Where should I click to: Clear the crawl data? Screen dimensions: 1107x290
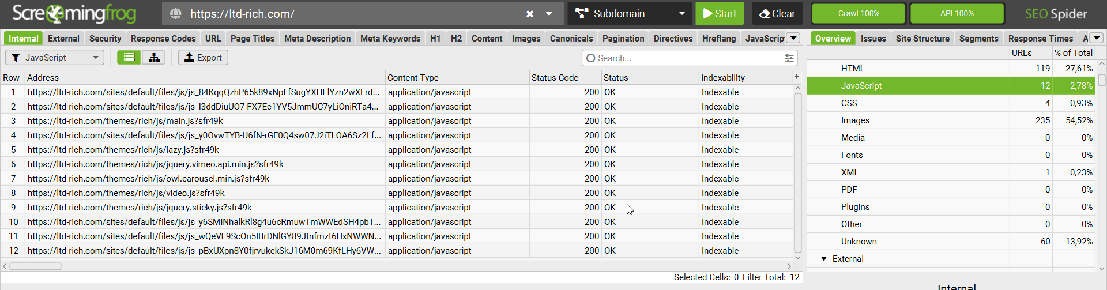777,13
